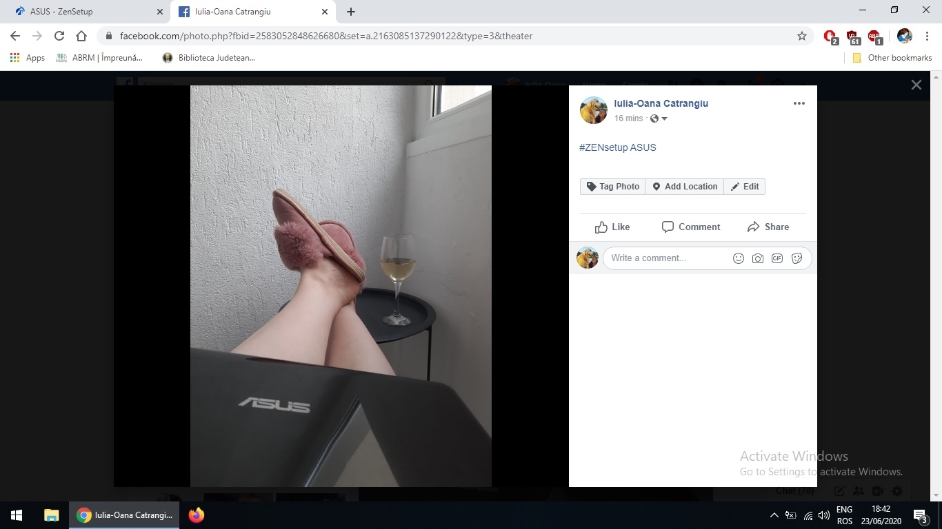Click the emoji icon in comment box

[x=738, y=258]
